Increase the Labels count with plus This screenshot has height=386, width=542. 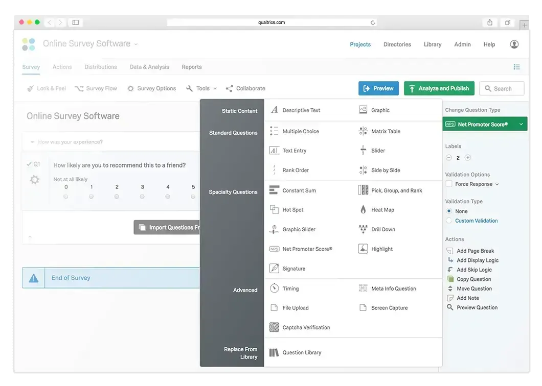pyautogui.click(x=468, y=157)
